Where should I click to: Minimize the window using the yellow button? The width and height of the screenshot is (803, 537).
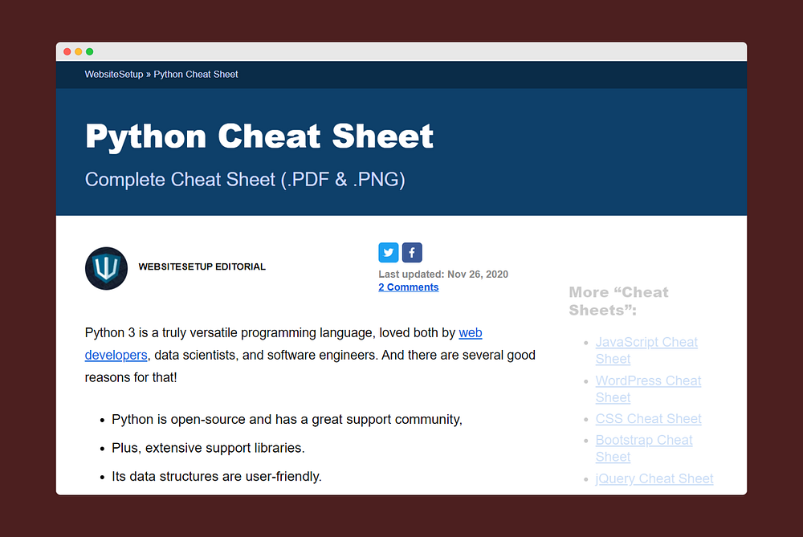[79, 51]
